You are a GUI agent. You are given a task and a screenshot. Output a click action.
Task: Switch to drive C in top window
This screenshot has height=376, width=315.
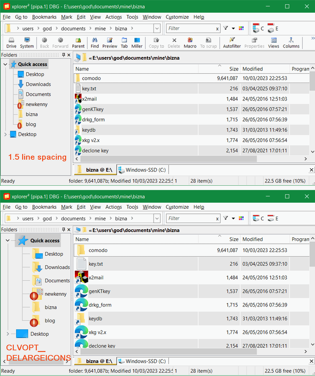point(259,29)
